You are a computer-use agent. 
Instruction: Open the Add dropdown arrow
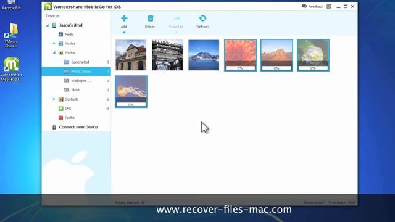124,33
